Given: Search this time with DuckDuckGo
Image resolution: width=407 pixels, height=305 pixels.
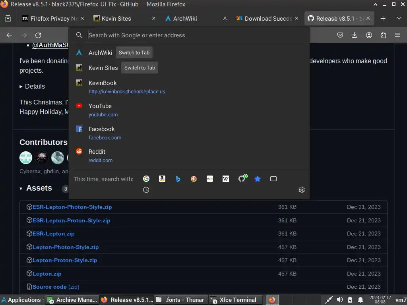Looking at the screenshot, I should click(194, 179).
